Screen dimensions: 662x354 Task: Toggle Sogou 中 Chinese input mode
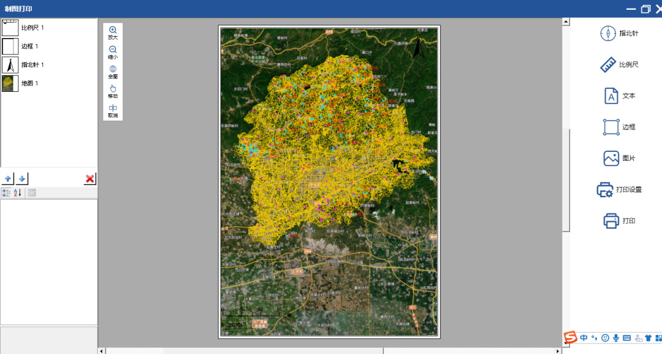pyautogui.click(x=584, y=338)
